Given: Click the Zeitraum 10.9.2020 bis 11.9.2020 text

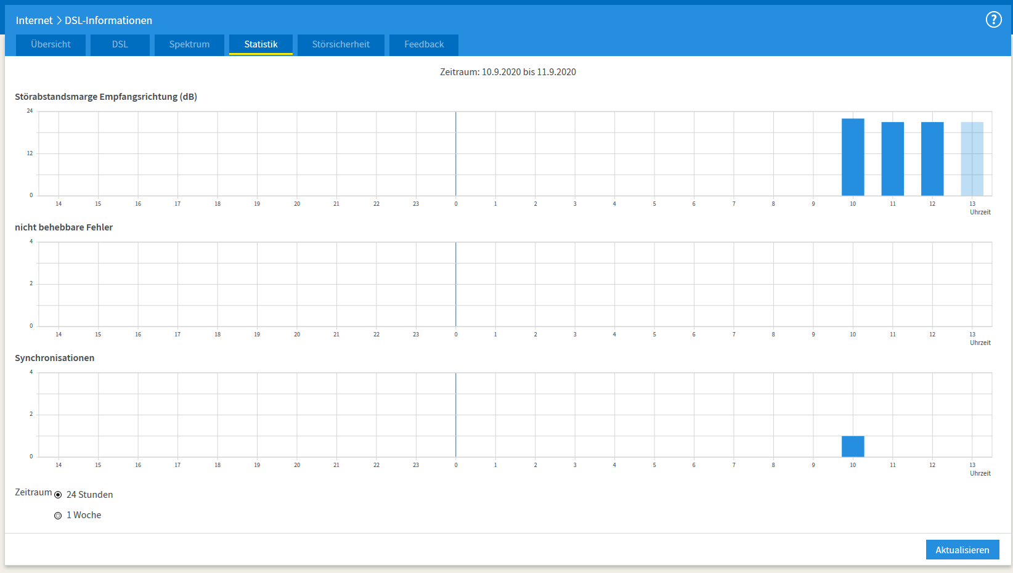Looking at the screenshot, I should tap(508, 72).
